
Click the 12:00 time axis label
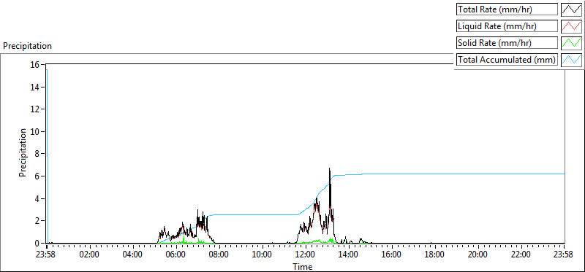point(306,255)
